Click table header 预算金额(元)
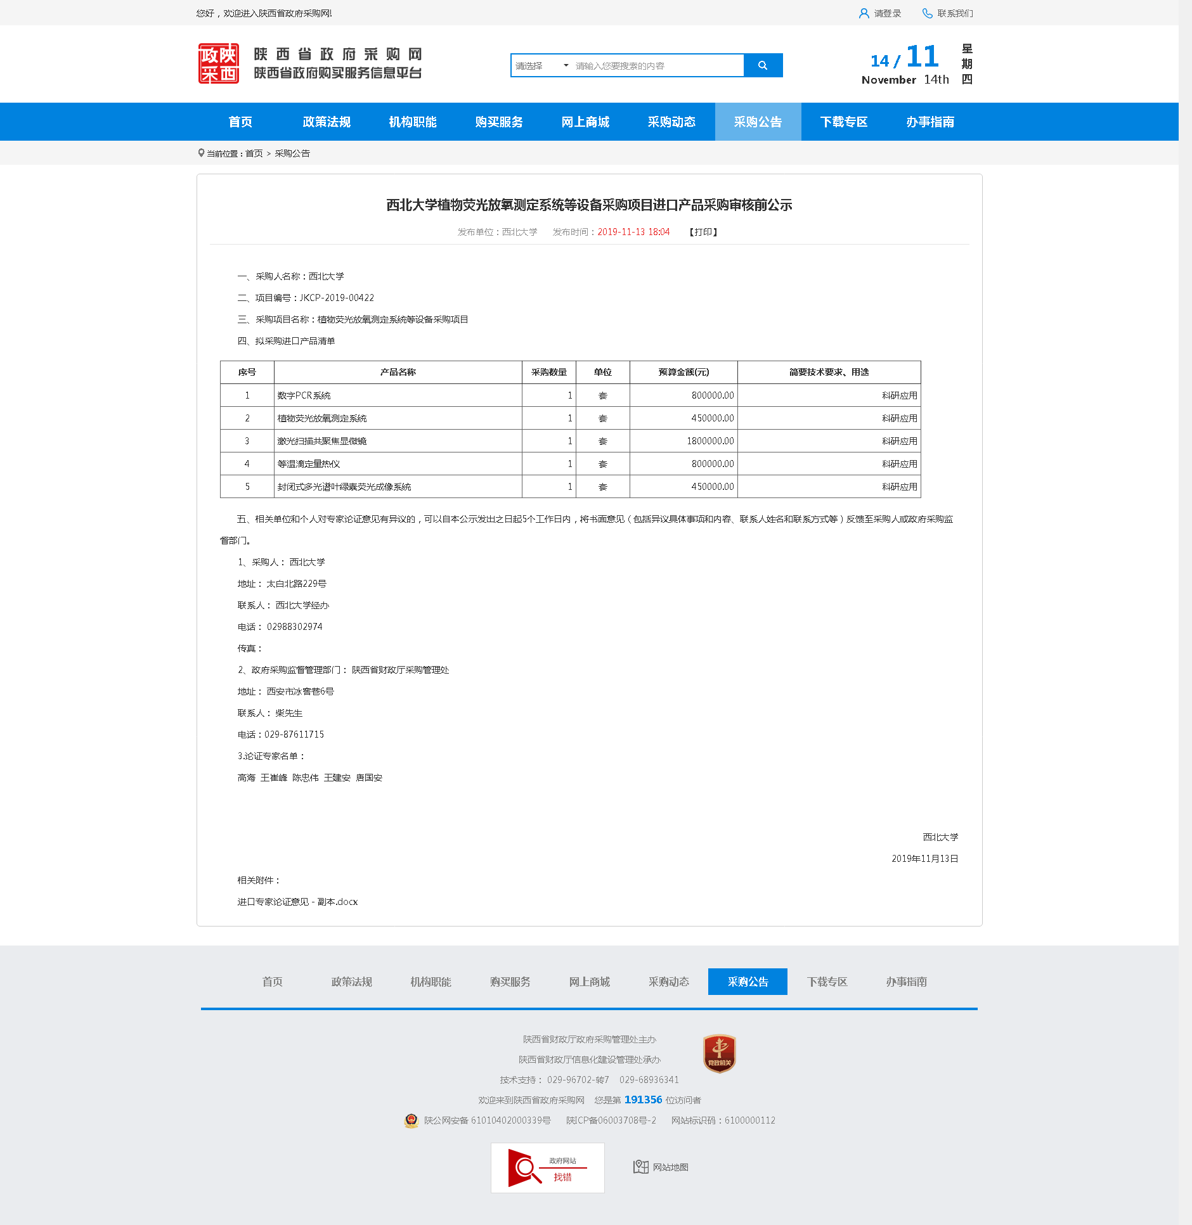1192x1225 pixels. tap(683, 372)
